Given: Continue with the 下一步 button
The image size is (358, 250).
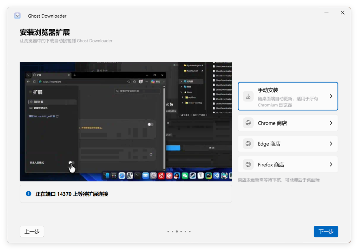Looking at the screenshot, I should pyautogui.click(x=326, y=231).
